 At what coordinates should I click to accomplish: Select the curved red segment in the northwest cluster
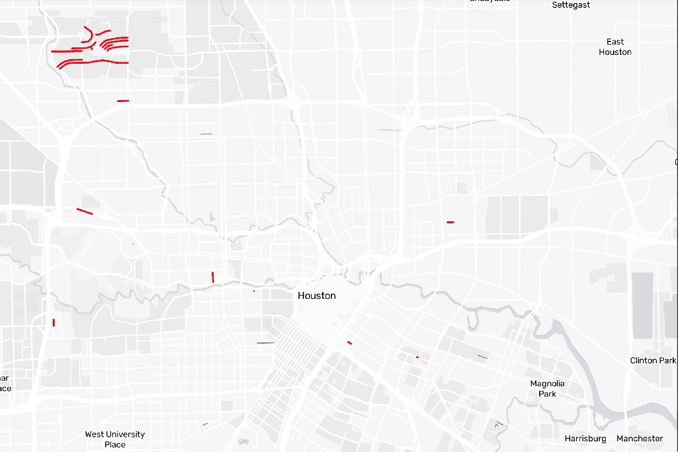[91, 35]
